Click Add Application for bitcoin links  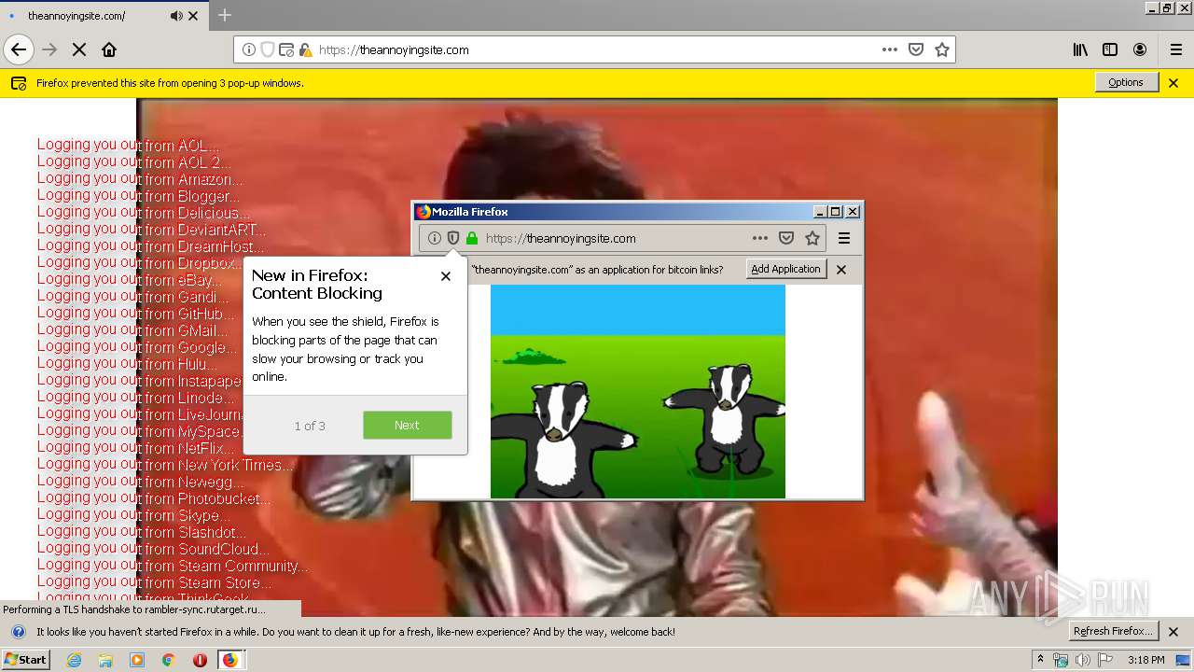[x=785, y=269]
